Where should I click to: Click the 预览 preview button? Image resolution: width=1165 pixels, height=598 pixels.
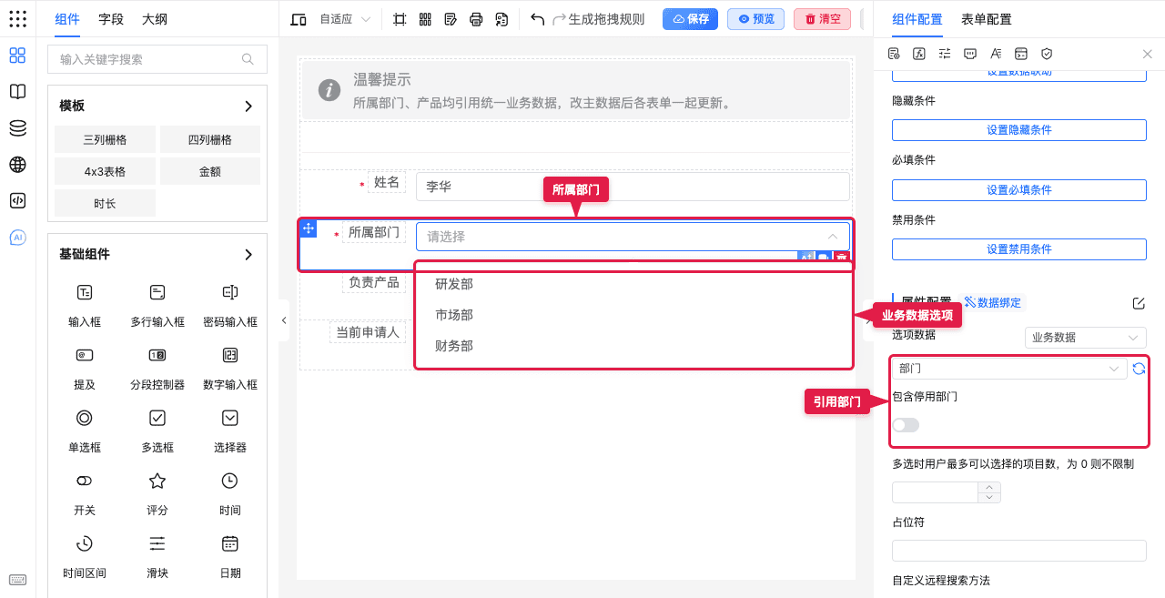pos(755,19)
